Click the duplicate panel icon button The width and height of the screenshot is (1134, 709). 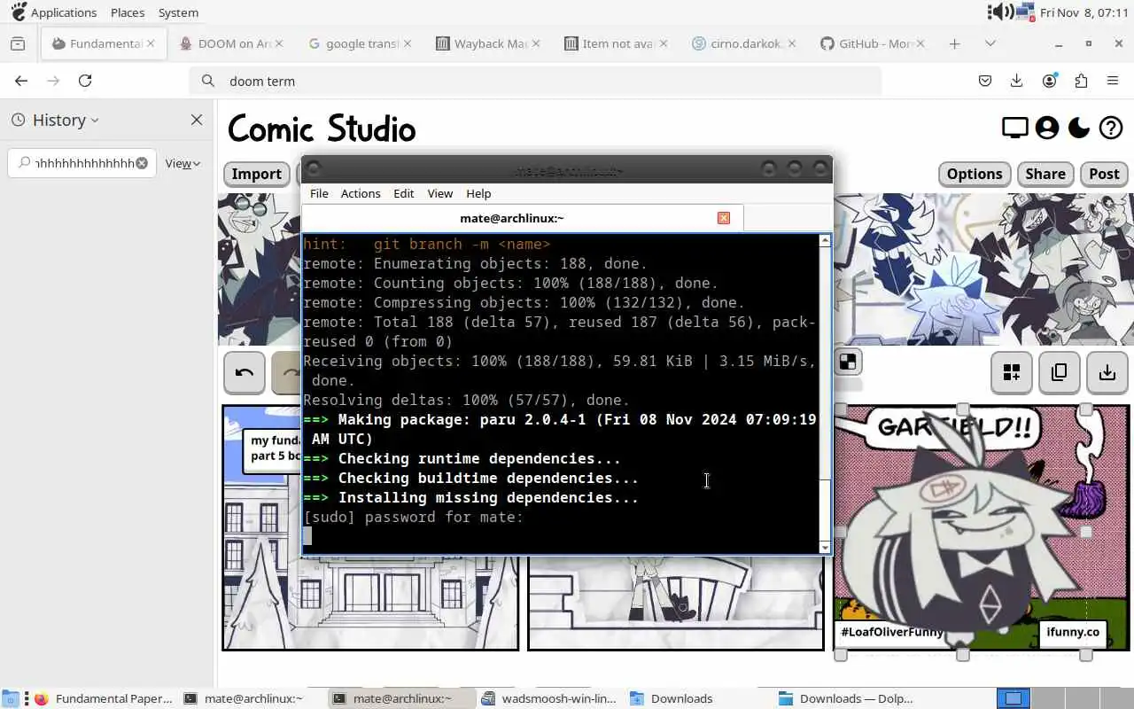[x=1059, y=373]
